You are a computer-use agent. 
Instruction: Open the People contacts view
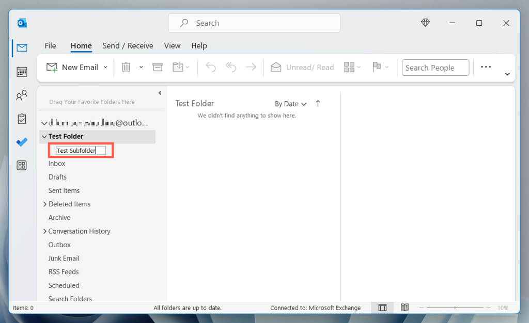[x=22, y=95]
